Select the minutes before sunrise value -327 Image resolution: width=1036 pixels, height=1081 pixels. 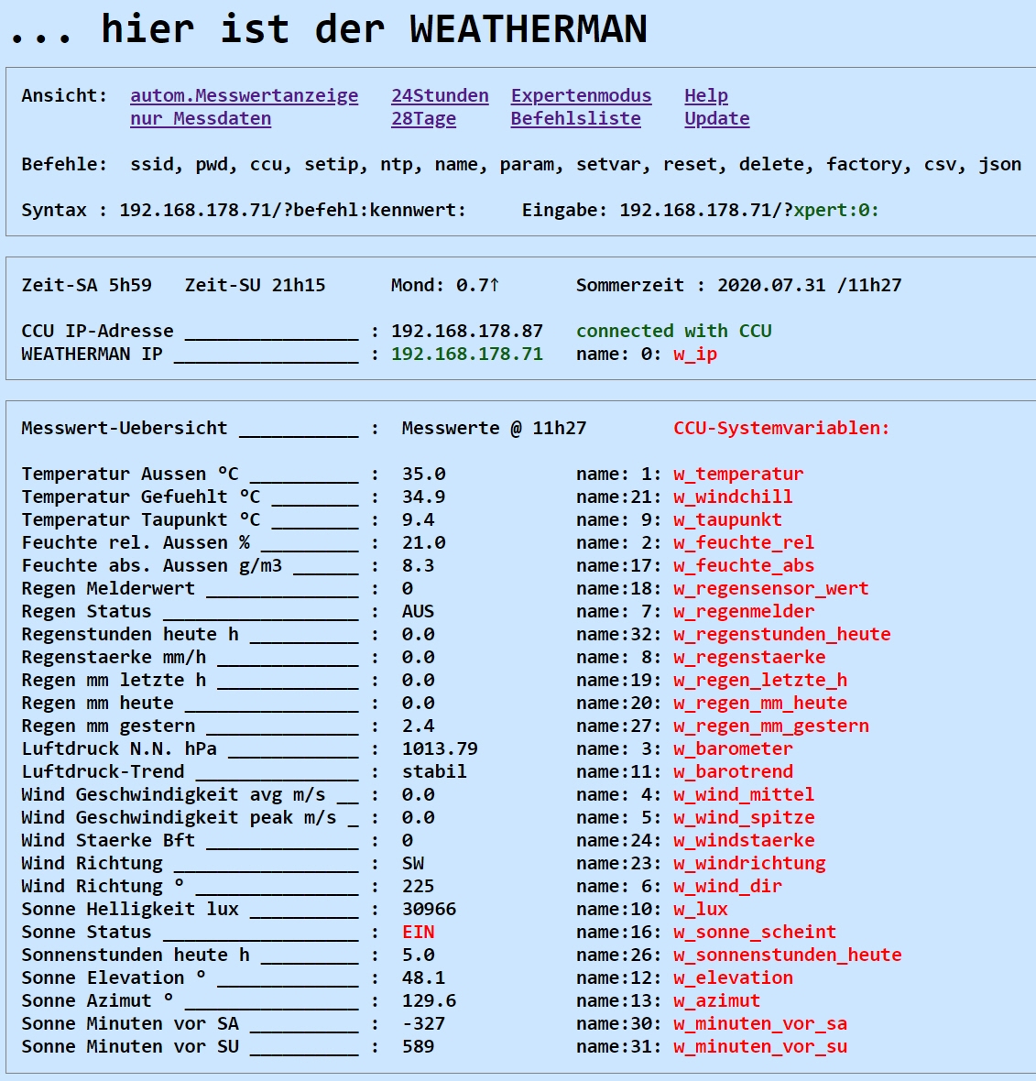[x=423, y=1024]
